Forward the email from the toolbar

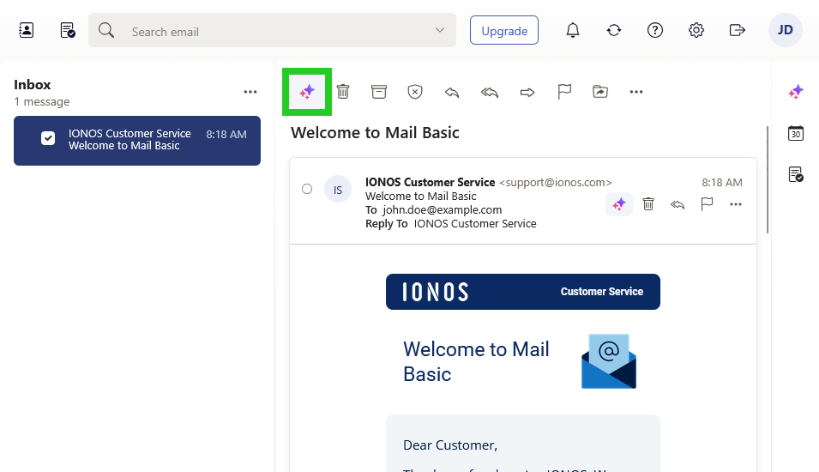point(527,93)
